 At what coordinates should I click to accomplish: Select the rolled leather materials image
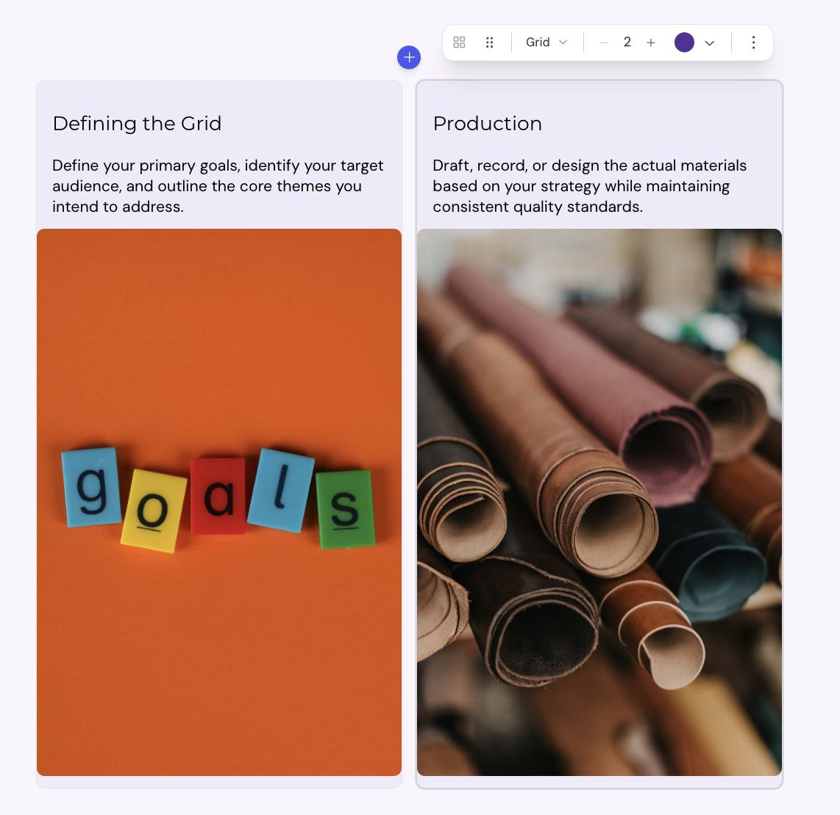pyautogui.click(x=599, y=502)
